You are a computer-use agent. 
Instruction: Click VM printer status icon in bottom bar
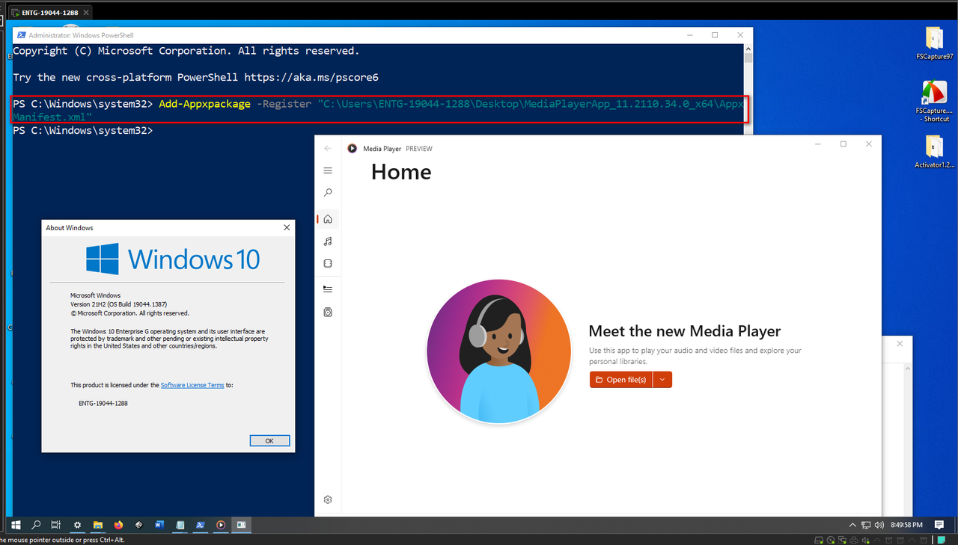pos(854,540)
